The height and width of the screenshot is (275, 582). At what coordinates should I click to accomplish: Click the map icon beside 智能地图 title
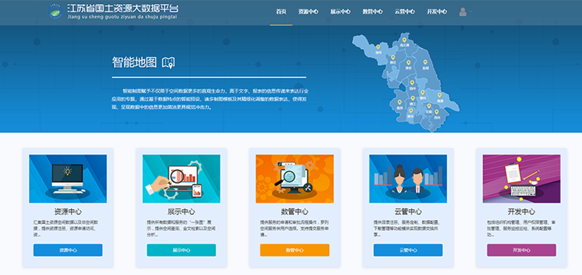pos(169,63)
